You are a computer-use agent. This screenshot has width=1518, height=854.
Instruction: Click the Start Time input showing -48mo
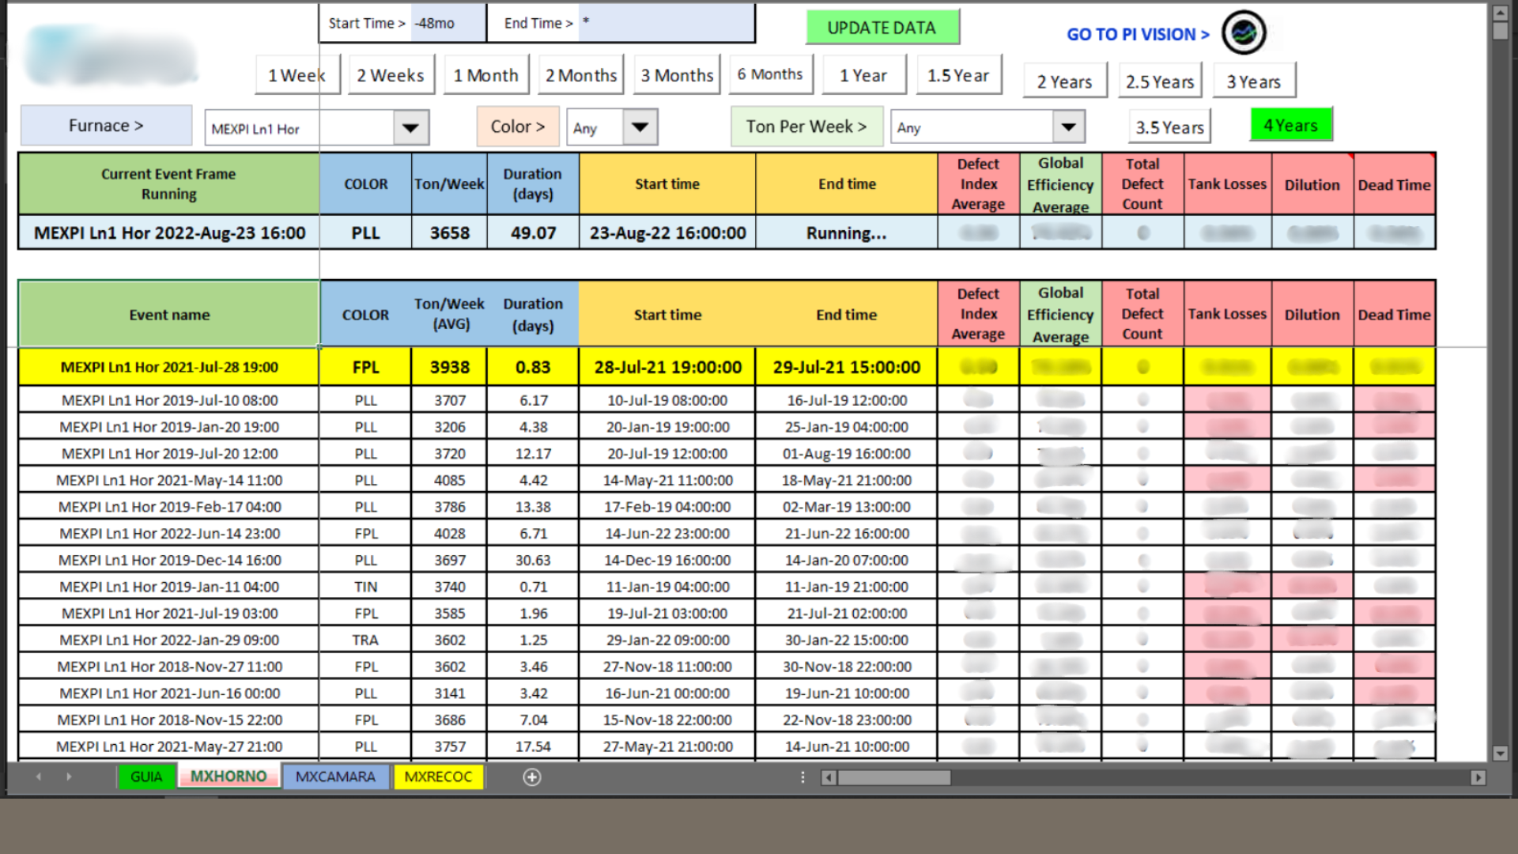[x=448, y=23]
